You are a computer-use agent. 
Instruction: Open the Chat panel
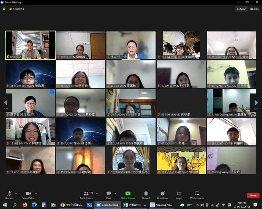coord(108,195)
